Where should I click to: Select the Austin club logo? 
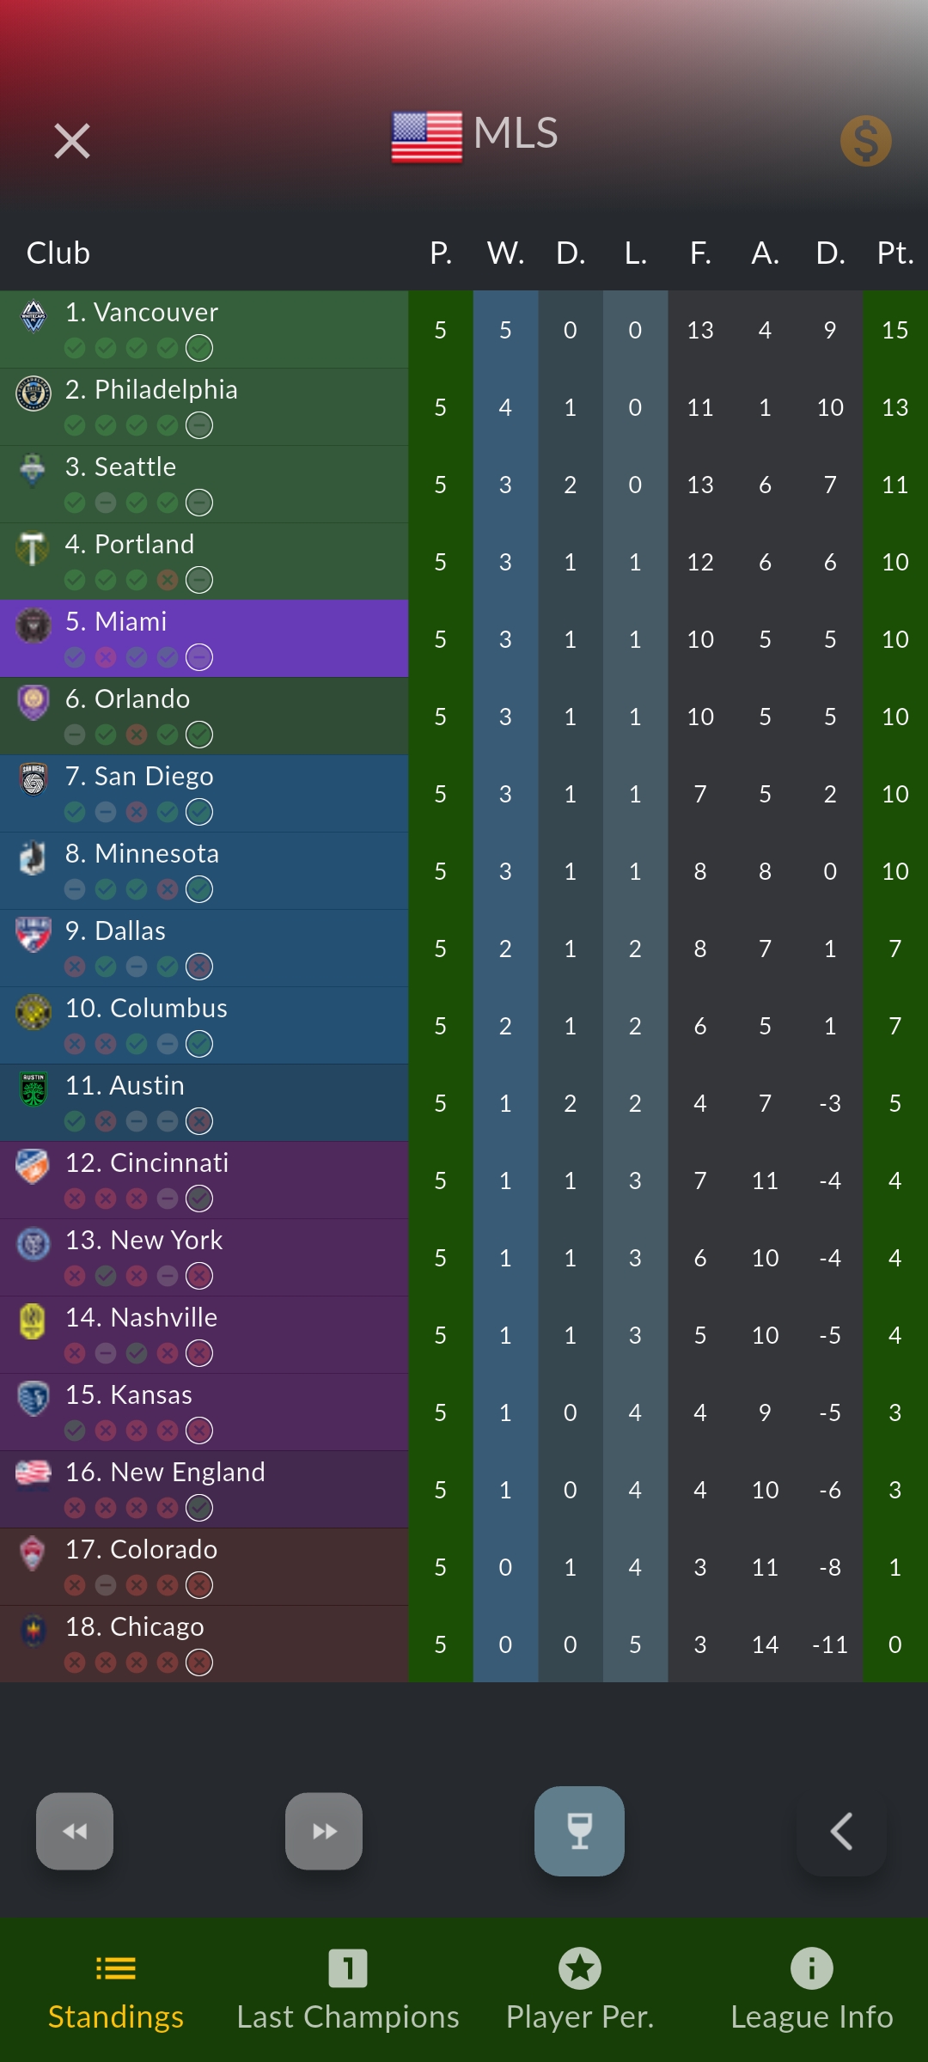[34, 1089]
